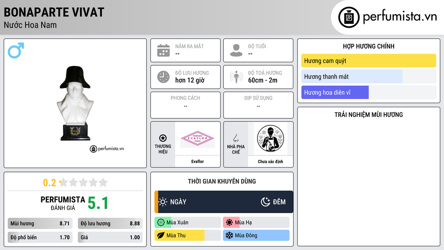This screenshot has width=444, height=250.
Task: Click the perfumista.vn watermark under bottle
Action: pyautogui.click(x=107, y=148)
